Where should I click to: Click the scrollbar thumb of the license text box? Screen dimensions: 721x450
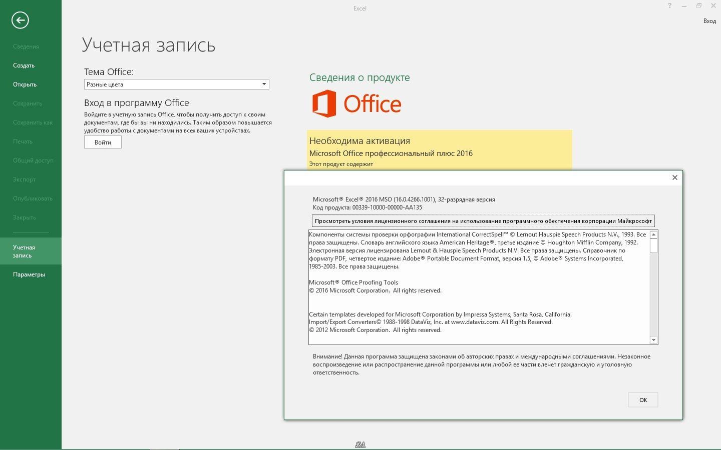[x=653, y=245]
